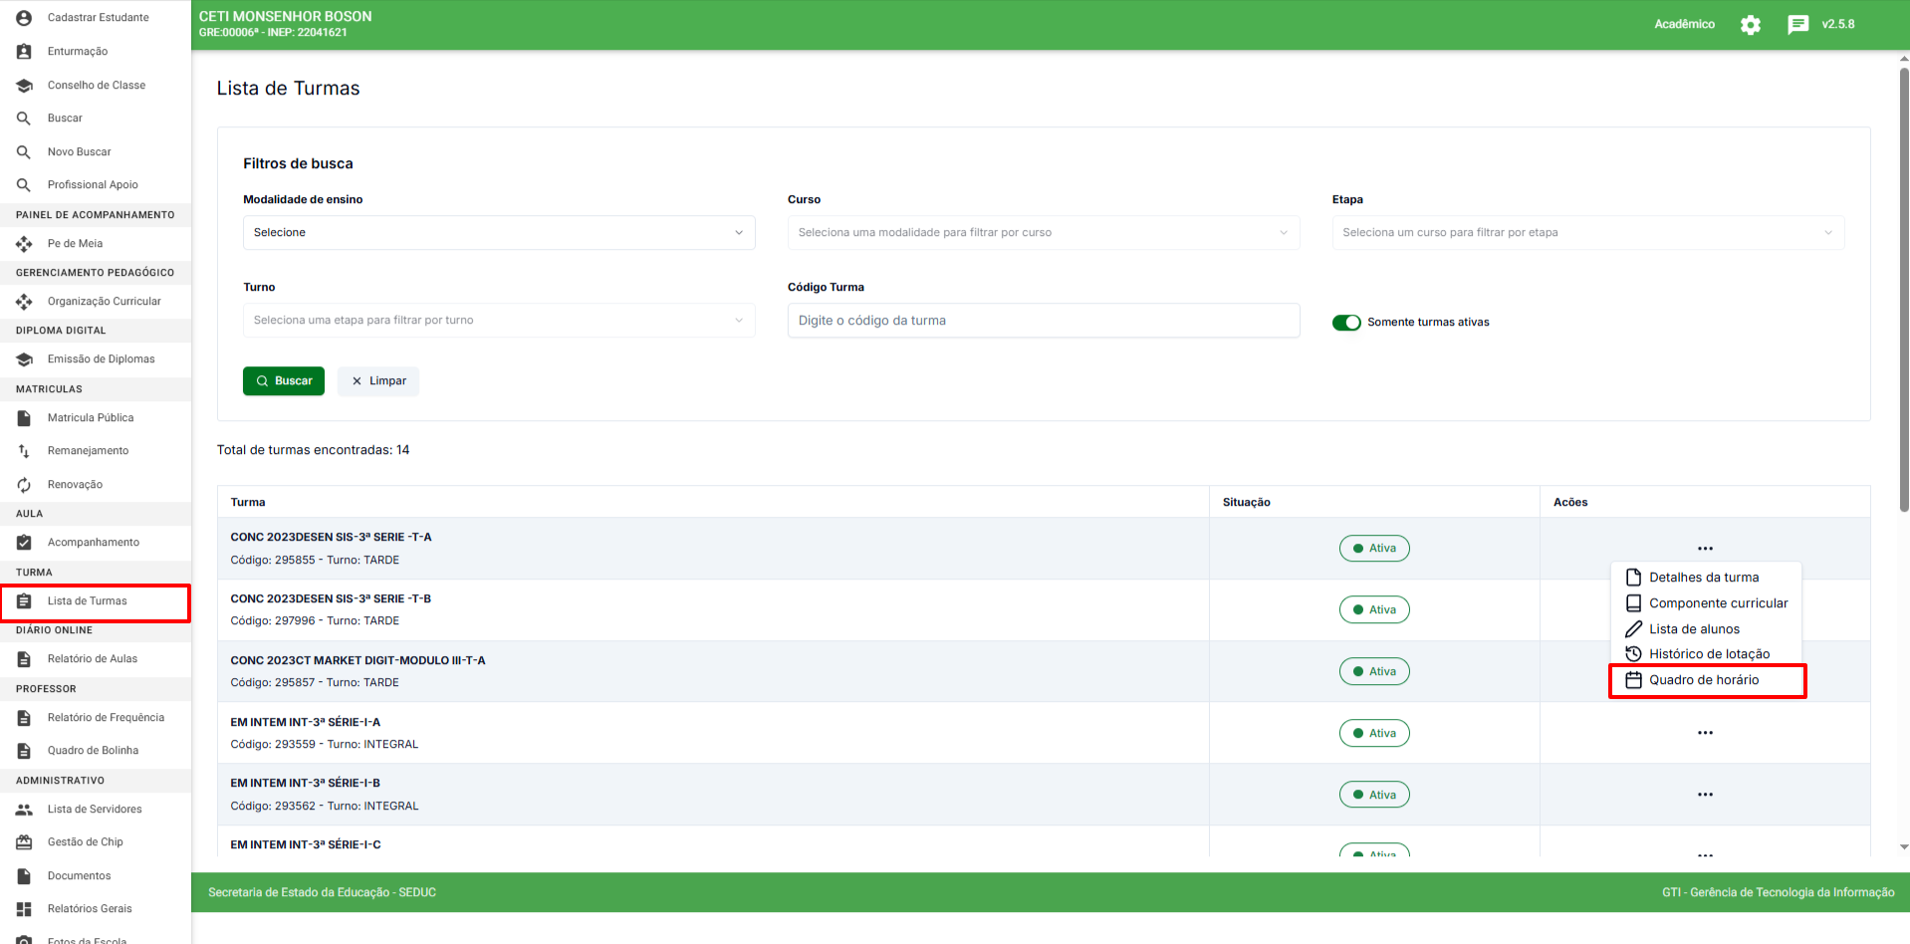Open three-dots actions for turma 293559
1910x944 pixels.
click(1705, 733)
